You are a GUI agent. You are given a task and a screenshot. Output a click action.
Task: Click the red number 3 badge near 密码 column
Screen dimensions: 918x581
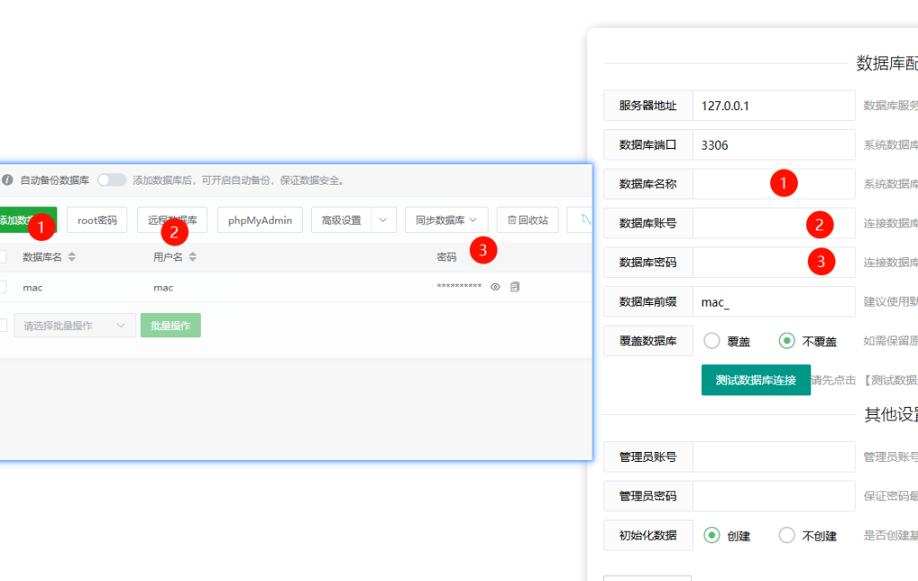[483, 250]
